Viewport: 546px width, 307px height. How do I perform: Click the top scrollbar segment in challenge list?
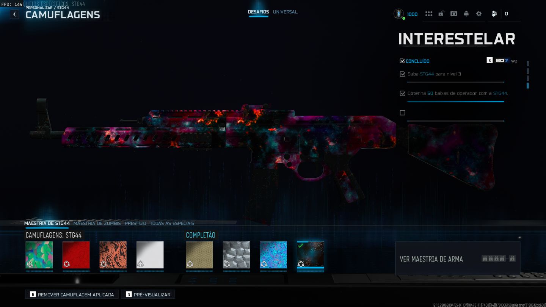click(x=528, y=64)
